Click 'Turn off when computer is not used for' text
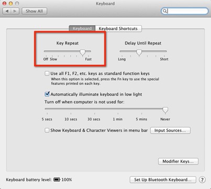The height and width of the screenshot is (189, 211). [84, 102]
